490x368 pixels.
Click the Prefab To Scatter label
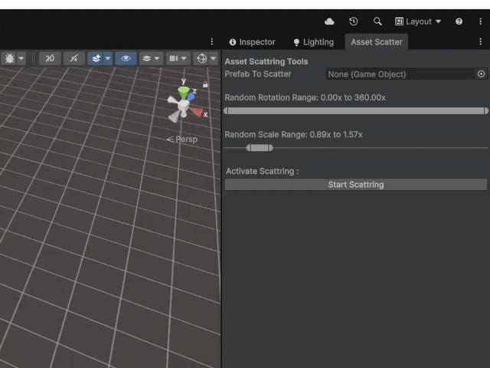[258, 74]
